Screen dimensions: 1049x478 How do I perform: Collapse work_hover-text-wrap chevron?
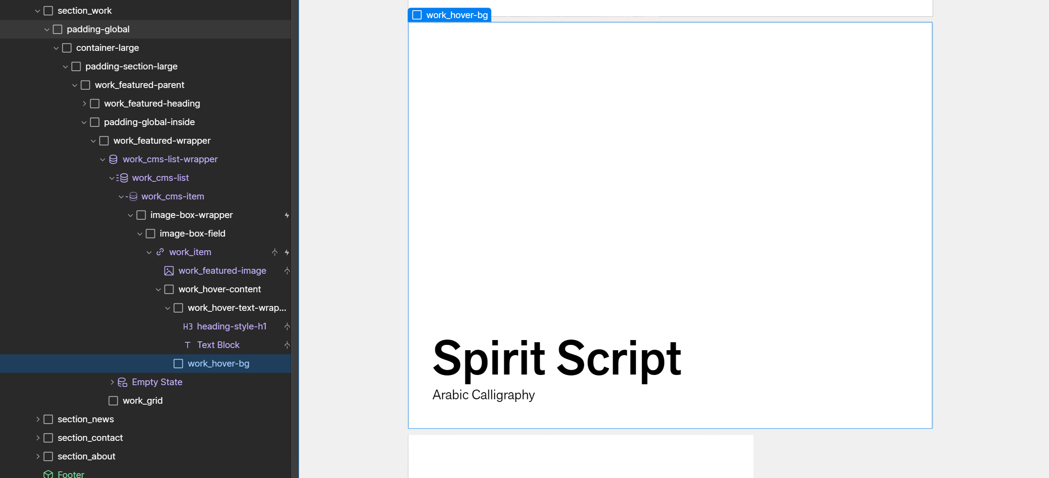tap(168, 308)
